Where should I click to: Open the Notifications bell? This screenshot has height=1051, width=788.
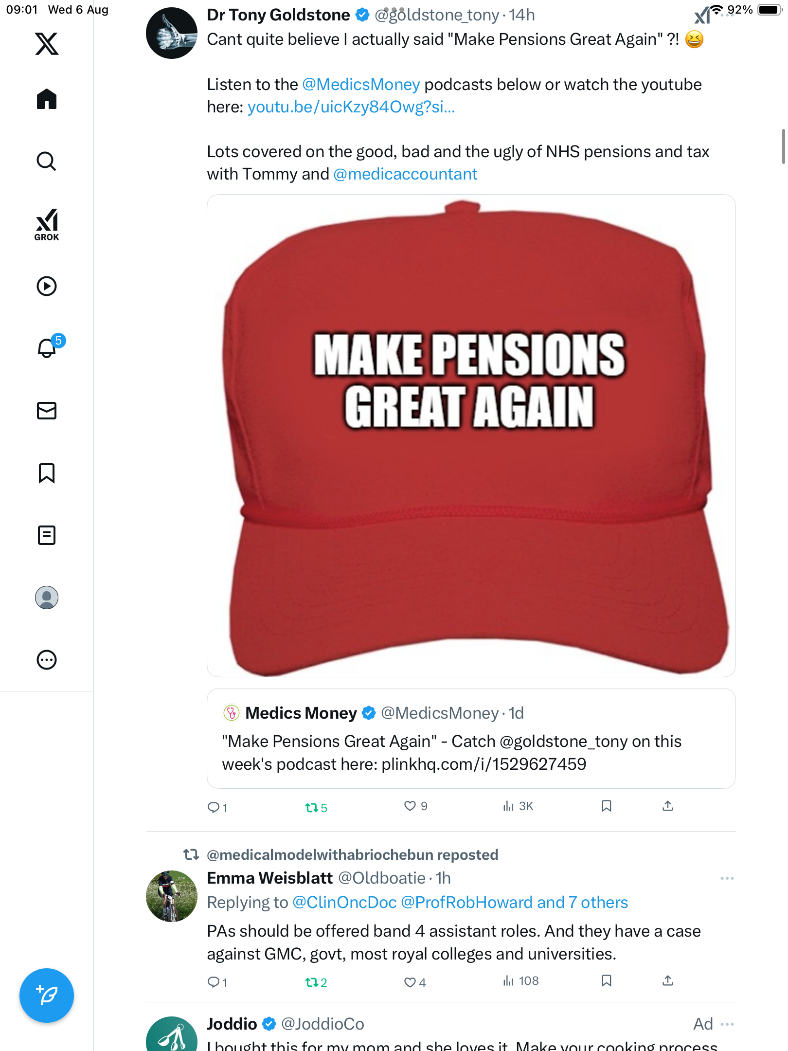(x=47, y=348)
